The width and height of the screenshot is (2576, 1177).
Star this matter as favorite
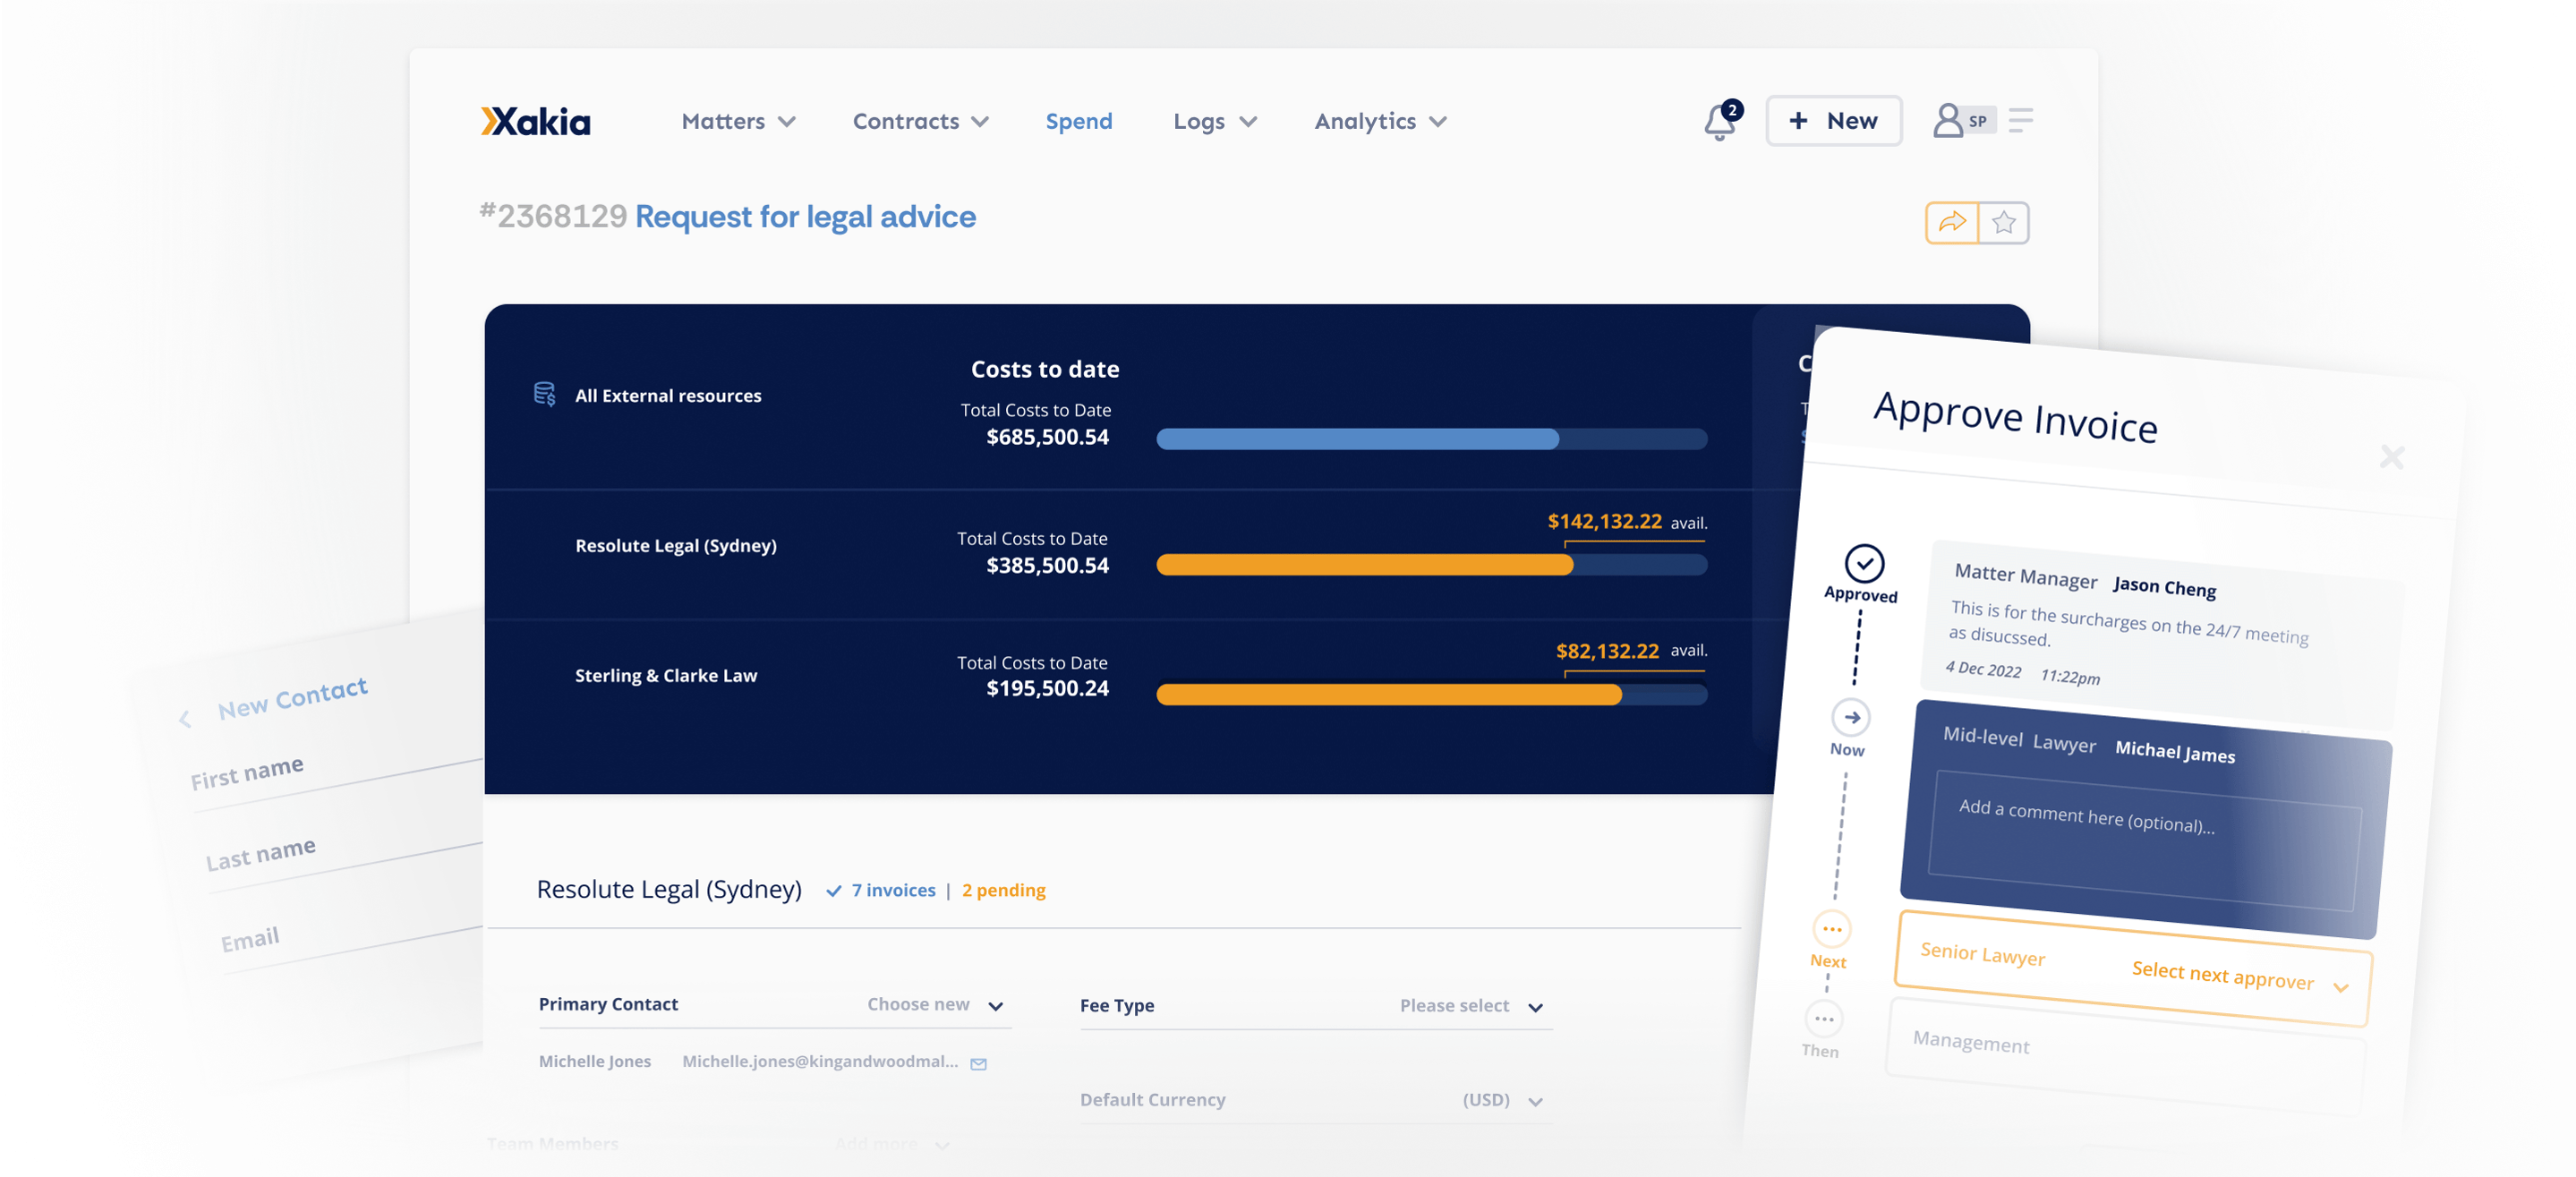2003,222
